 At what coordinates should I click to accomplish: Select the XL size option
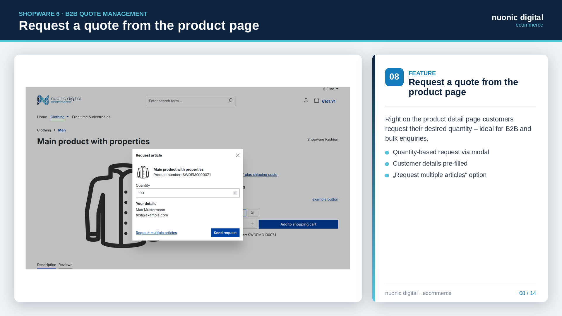(x=253, y=213)
